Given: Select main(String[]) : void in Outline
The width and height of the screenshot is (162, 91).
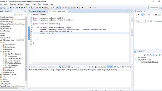Looking at the screenshot, I should 151,62.
